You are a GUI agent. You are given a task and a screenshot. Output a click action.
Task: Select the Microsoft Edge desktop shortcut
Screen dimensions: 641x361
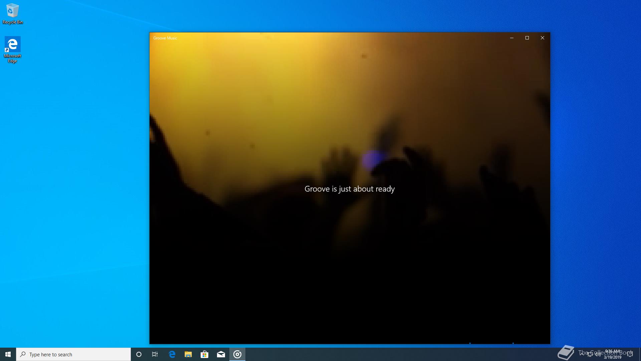click(13, 49)
